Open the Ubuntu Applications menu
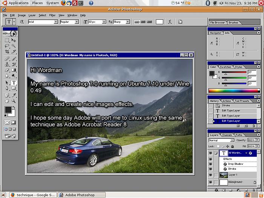The image size is (264, 198). click(x=15, y=3)
